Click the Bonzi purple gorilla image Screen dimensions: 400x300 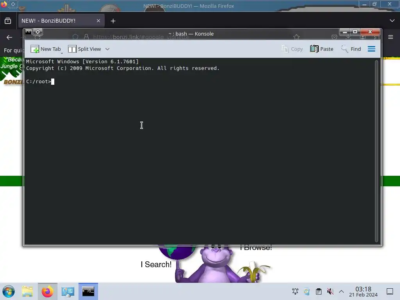(x=217, y=264)
